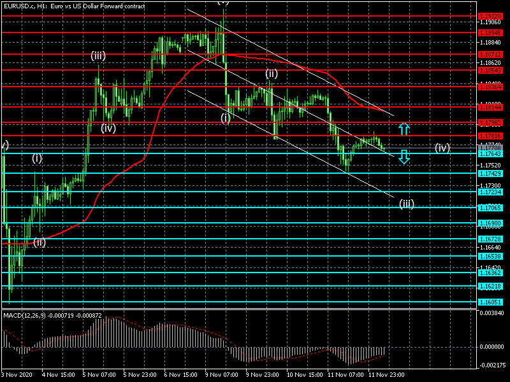
Task: Click the cyan 1.17065 price label
Action: (490, 208)
